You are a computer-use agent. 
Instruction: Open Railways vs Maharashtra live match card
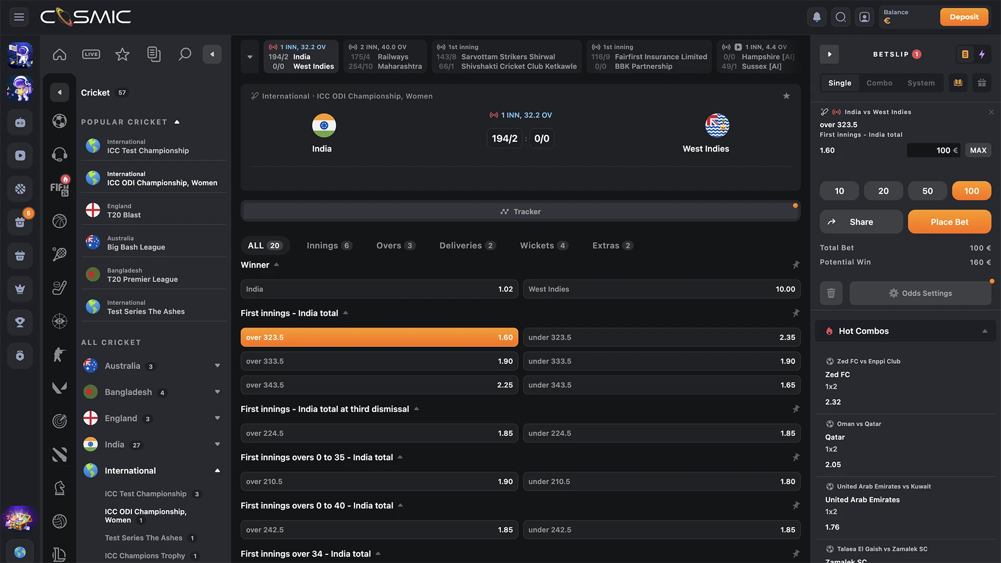coord(385,57)
